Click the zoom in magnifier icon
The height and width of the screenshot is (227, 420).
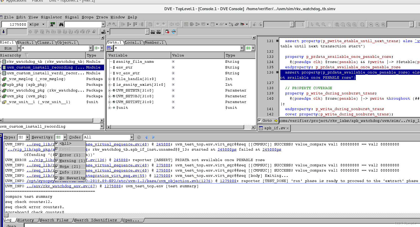coord(318,24)
